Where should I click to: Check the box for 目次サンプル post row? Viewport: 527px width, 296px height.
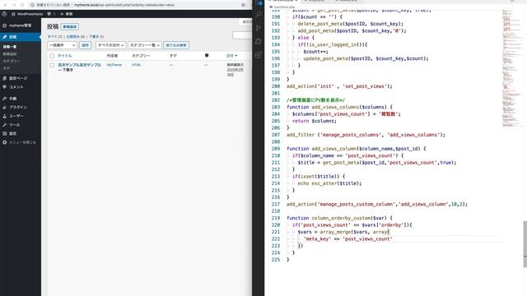52,65
